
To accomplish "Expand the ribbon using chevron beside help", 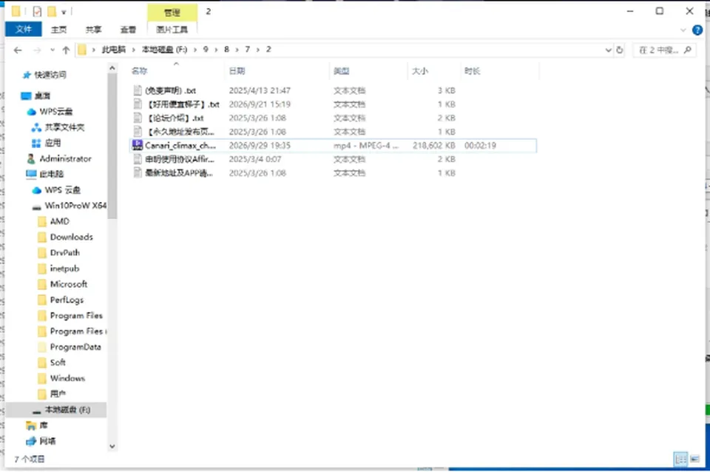I will pos(683,30).
